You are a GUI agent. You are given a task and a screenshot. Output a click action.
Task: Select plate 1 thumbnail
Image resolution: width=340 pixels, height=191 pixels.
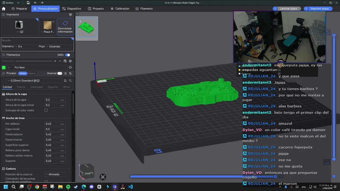pyautogui.click(x=87, y=28)
